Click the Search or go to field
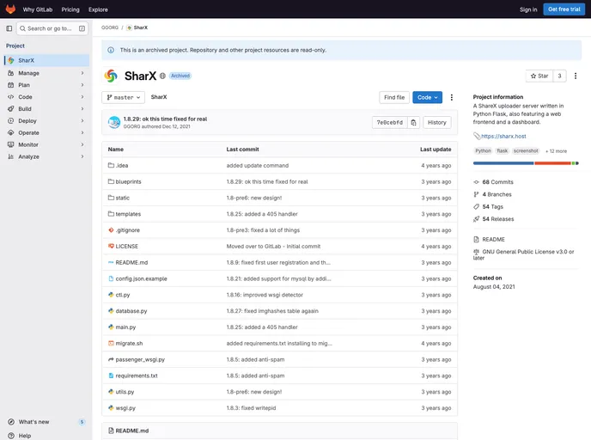The image size is (591, 440). tap(52, 28)
